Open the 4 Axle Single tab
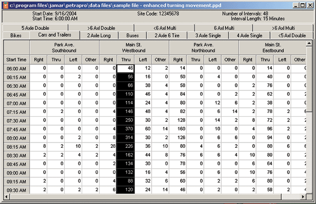This screenshot has width=316, height=204. coord(250,35)
